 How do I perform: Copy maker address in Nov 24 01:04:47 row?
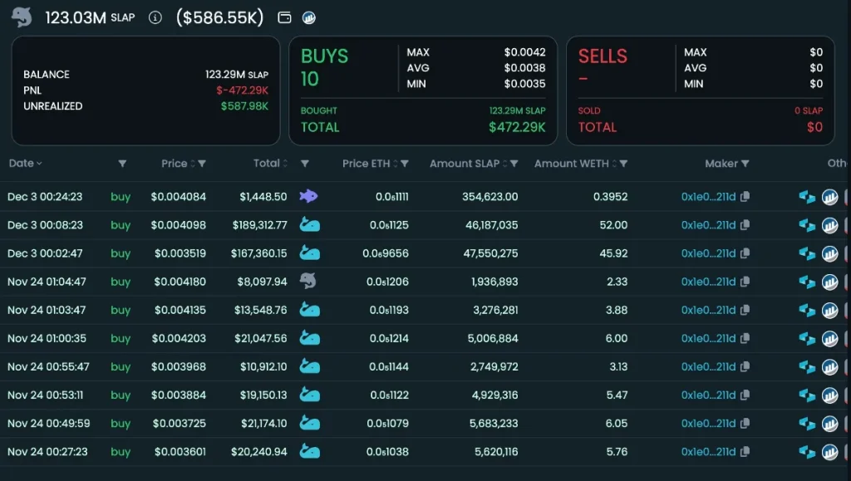pyautogui.click(x=745, y=282)
